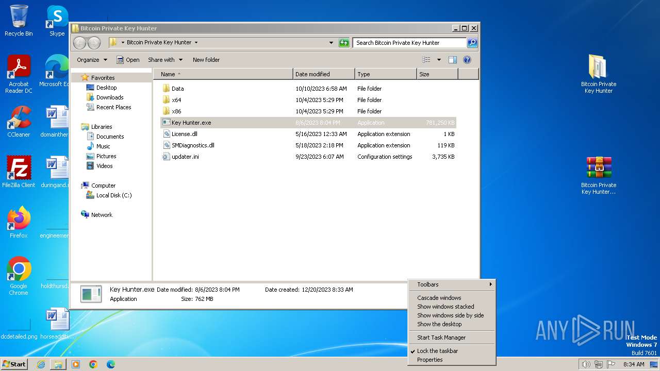Image resolution: width=660 pixels, height=371 pixels.
Task: Sort by the Name column header
Action: [223, 74]
